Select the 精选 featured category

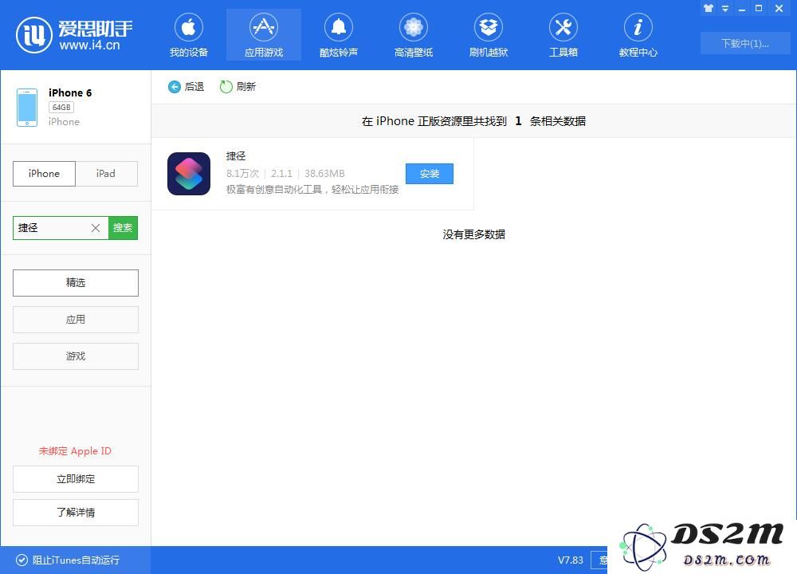76,283
